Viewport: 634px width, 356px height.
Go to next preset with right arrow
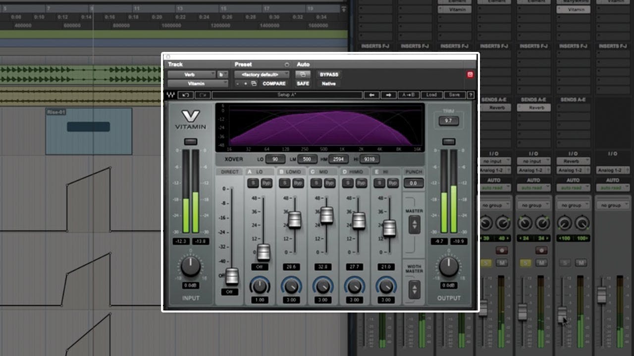pos(388,95)
